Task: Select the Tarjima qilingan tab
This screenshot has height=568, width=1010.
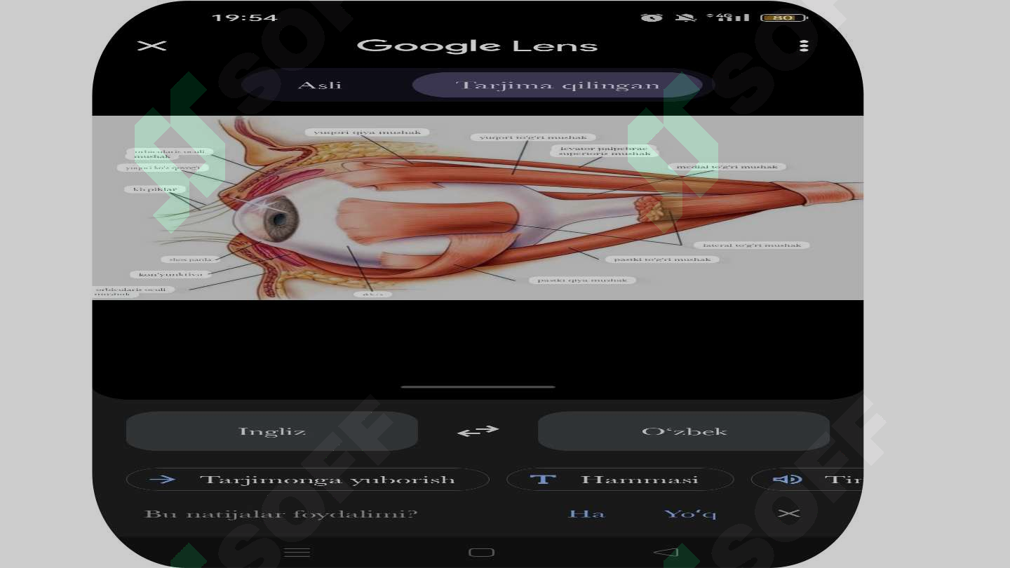Action: (x=558, y=86)
